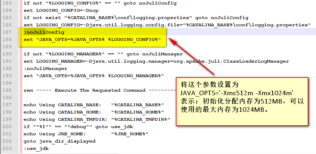Select line number 183 in the margin
316x154 pixels.
pos(7,3)
